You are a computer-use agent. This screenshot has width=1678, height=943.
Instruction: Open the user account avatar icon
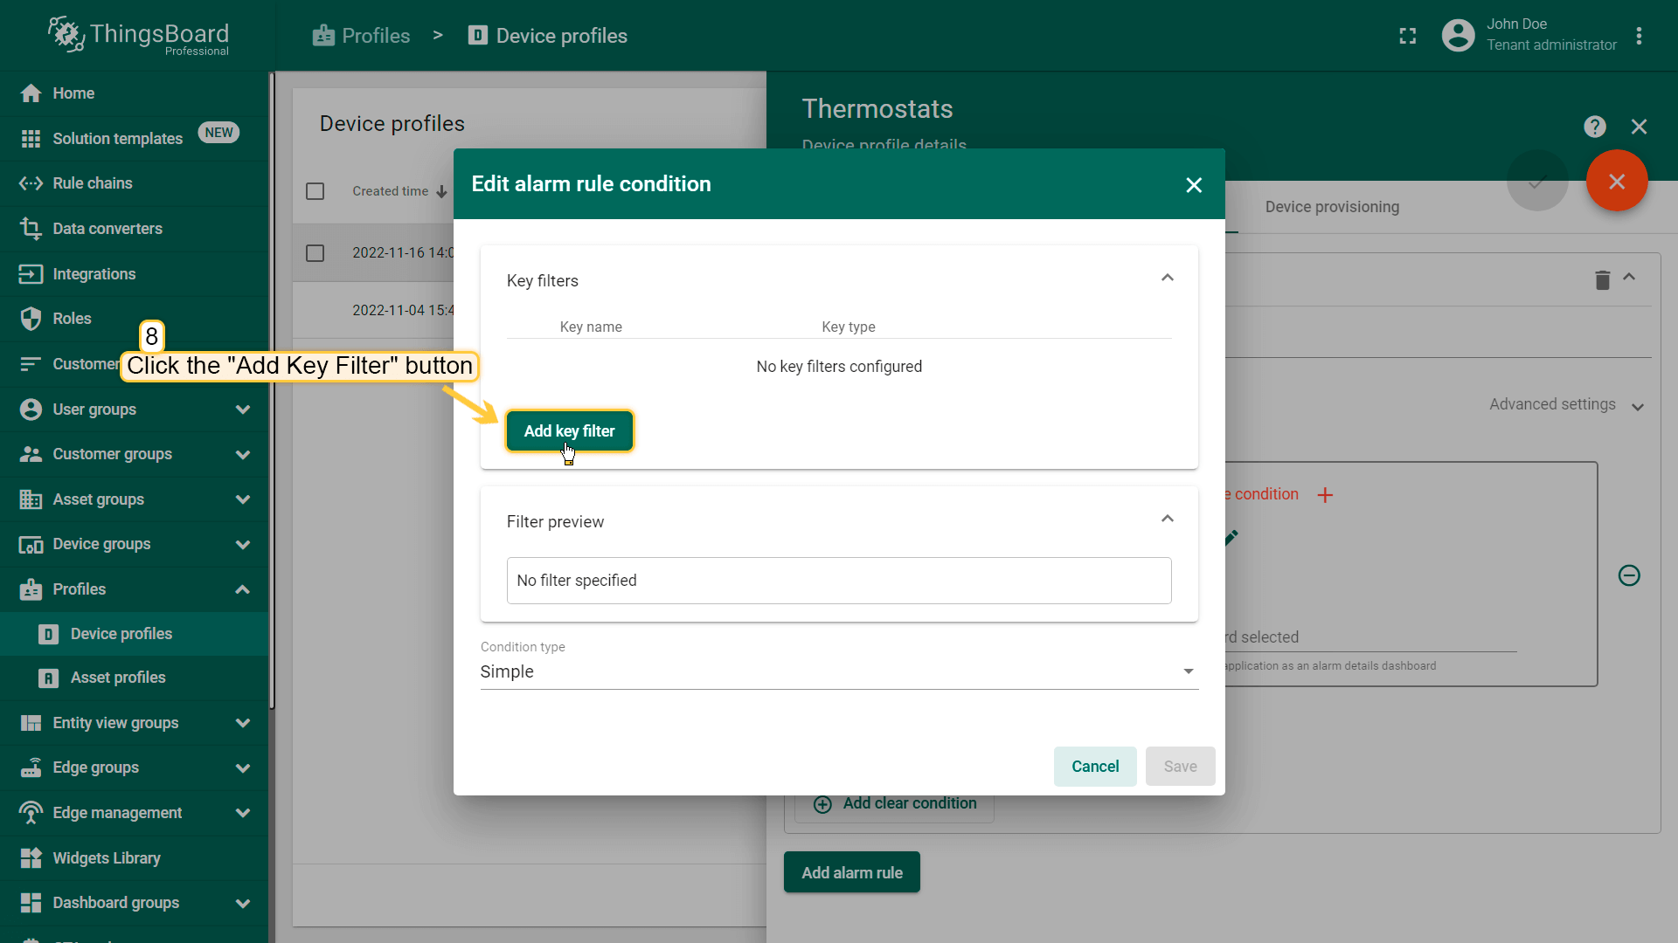point(1458,36)
